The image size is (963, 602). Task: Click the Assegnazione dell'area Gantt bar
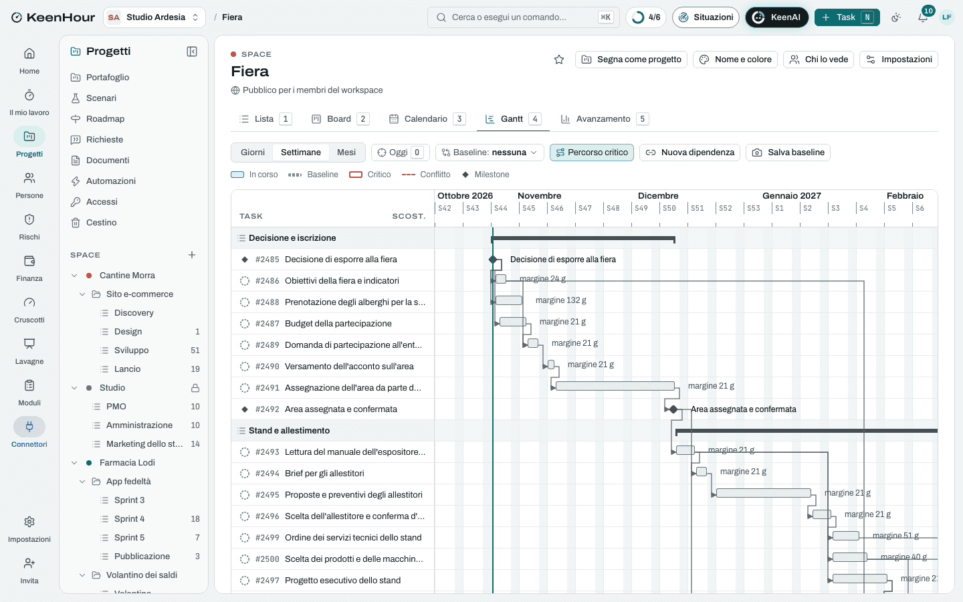(x=615, y=386)
